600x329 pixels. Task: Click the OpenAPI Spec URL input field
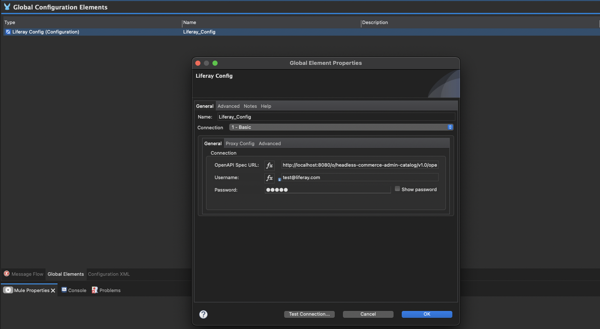(x=360, y=165)
